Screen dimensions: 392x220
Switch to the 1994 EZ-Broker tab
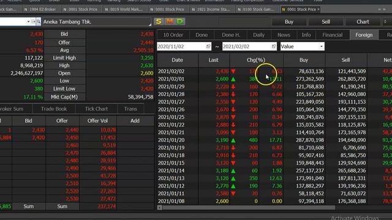tap(41, 9)
